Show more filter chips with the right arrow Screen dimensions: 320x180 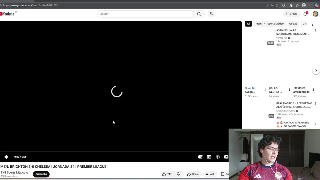pos(312,24)
